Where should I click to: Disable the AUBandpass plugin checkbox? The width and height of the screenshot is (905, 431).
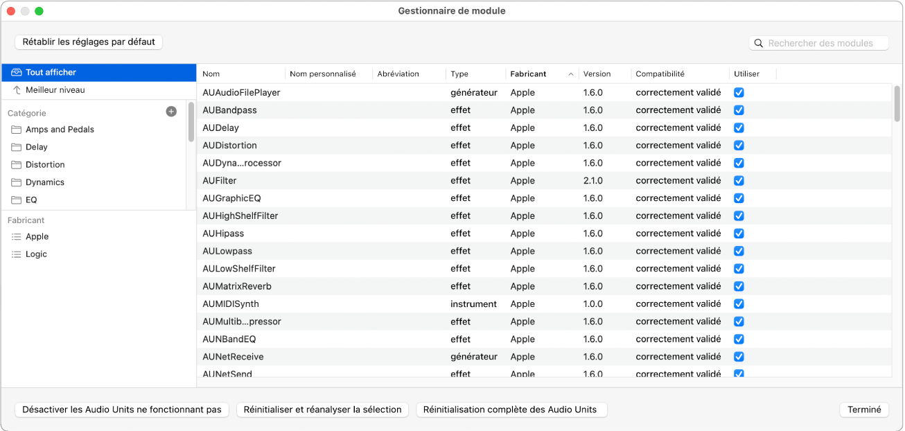click(x=739, y=109)
